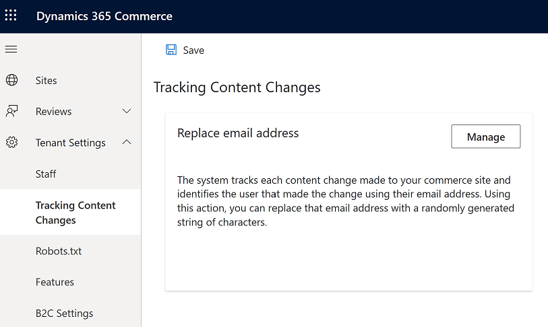Open the app launcher waffle icon
548x327 pixels.
tap(11, 15)
